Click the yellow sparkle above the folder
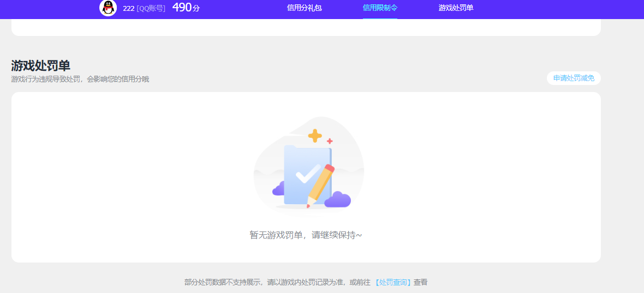The width and height of the screenshot is (644, 293). (x=315, y=136)
